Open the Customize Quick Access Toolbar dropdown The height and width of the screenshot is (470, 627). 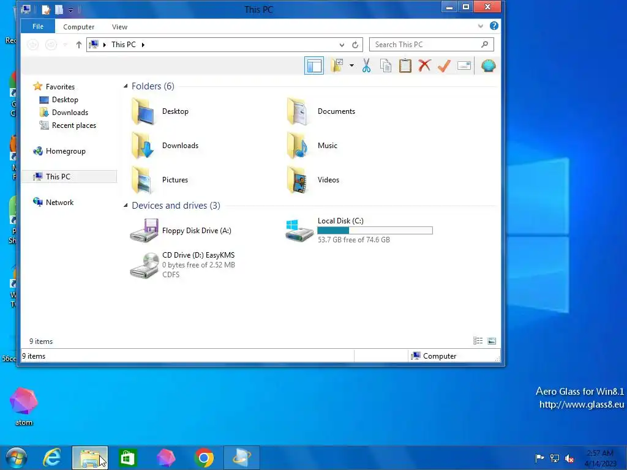(x=70, y=10)
